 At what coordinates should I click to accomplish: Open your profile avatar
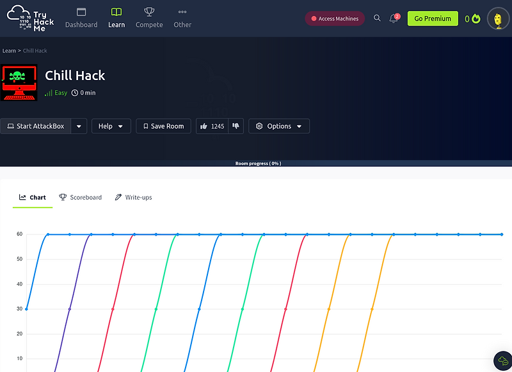point(498,19)
